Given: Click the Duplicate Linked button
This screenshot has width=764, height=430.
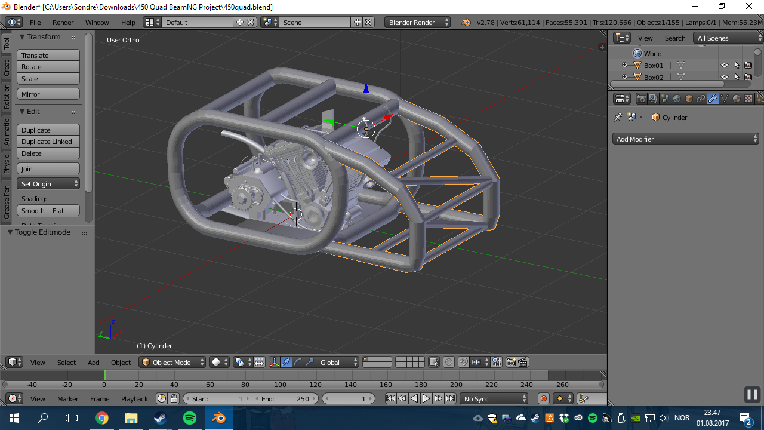Looking at the screenshot, I should [48, 142].
